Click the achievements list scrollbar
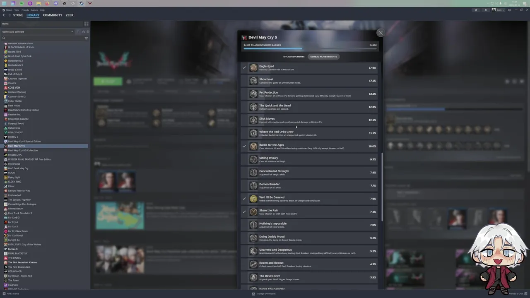The width and height of the screenshot is (530, 298). click(x=382, y=187)
